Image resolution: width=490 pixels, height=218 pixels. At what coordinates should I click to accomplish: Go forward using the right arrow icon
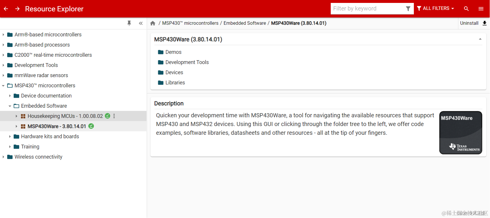pyautogui.click(x=17, y=9)
